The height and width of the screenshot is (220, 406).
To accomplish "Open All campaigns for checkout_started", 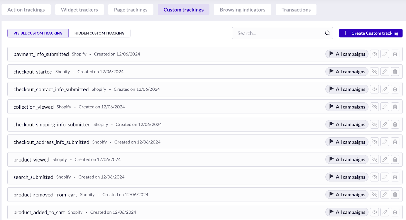I will pos(347,72).
